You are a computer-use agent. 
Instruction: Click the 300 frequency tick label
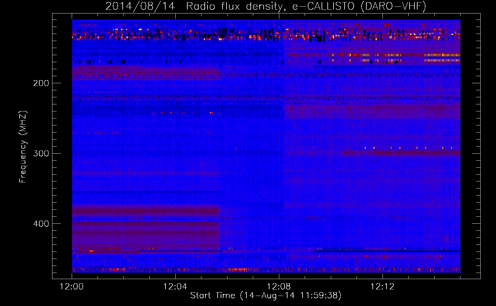41,153
